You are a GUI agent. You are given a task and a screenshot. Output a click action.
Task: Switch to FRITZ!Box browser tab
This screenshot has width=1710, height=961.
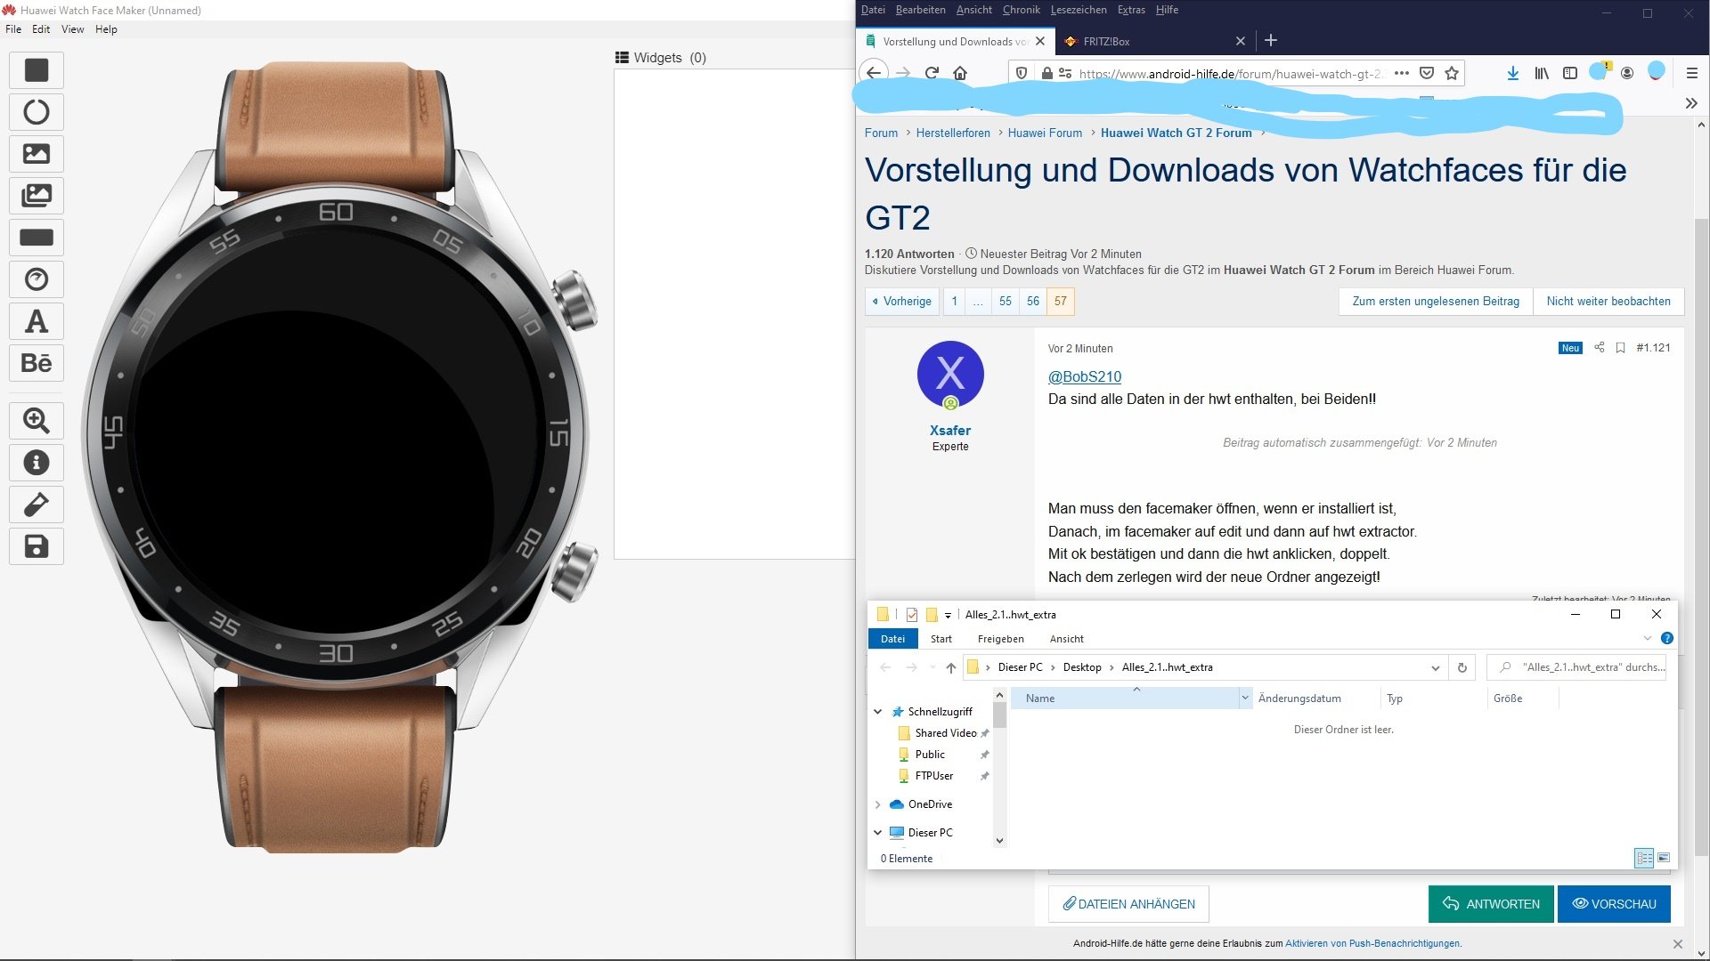click(x=1155, y=41)
